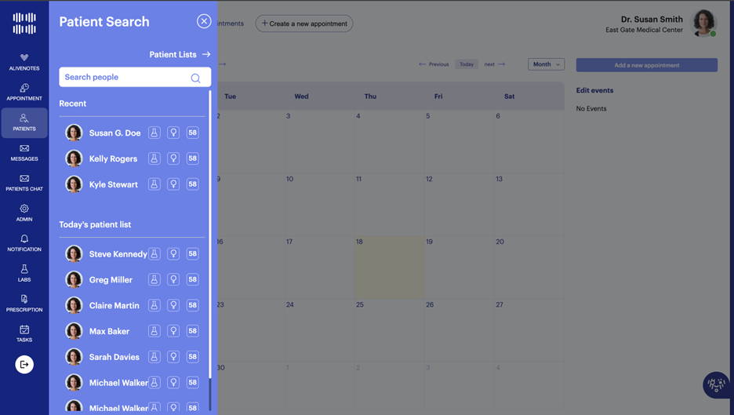Select Admin in the sidebar
This screenshot has height=415, width=734.
24,213
